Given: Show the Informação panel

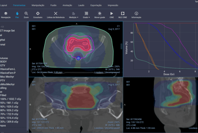Looking at the screenshot, I should tap(136, 15).
